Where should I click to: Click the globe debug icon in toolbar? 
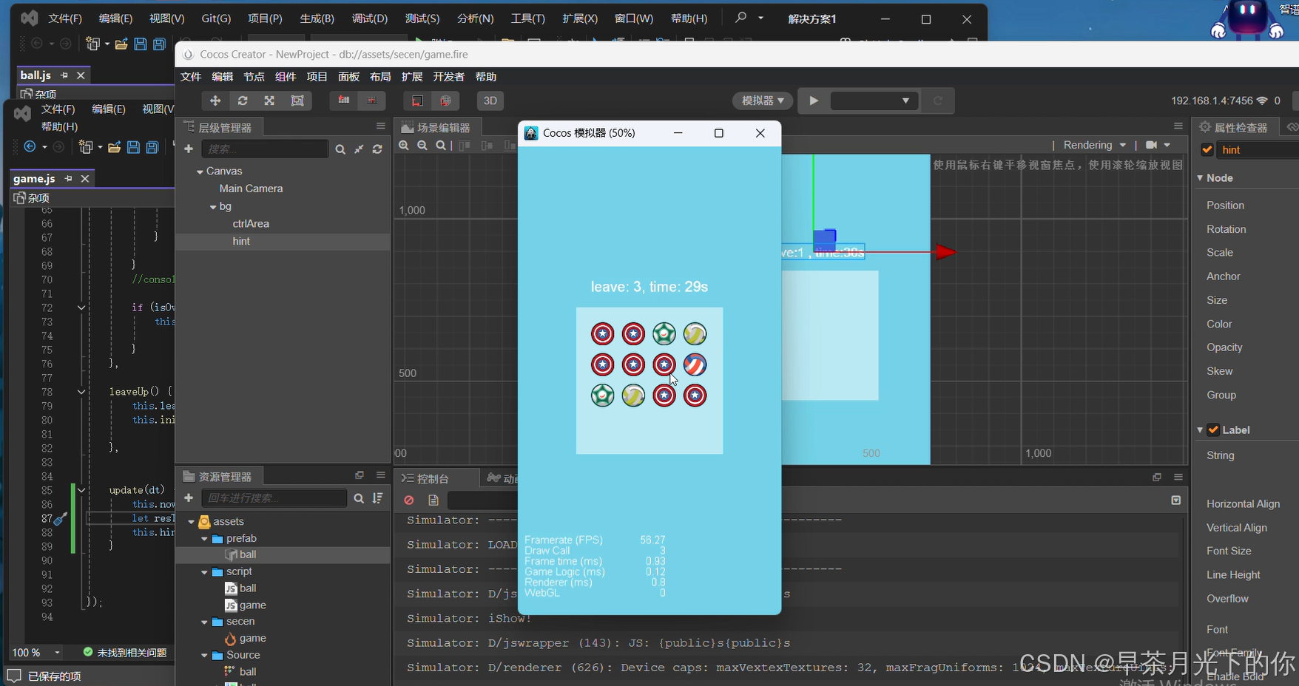click(x=445, y=101)
